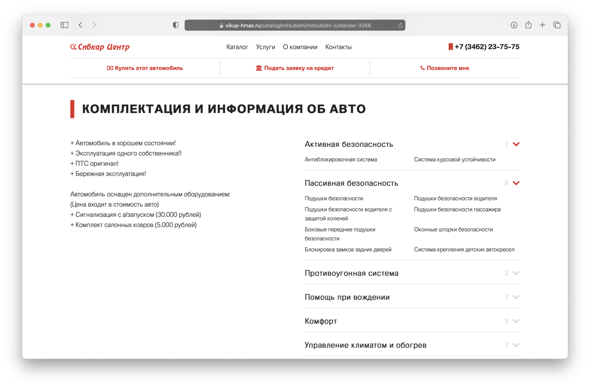
Task: Click the Комфорт heading
Action: [x=321, y=321]
